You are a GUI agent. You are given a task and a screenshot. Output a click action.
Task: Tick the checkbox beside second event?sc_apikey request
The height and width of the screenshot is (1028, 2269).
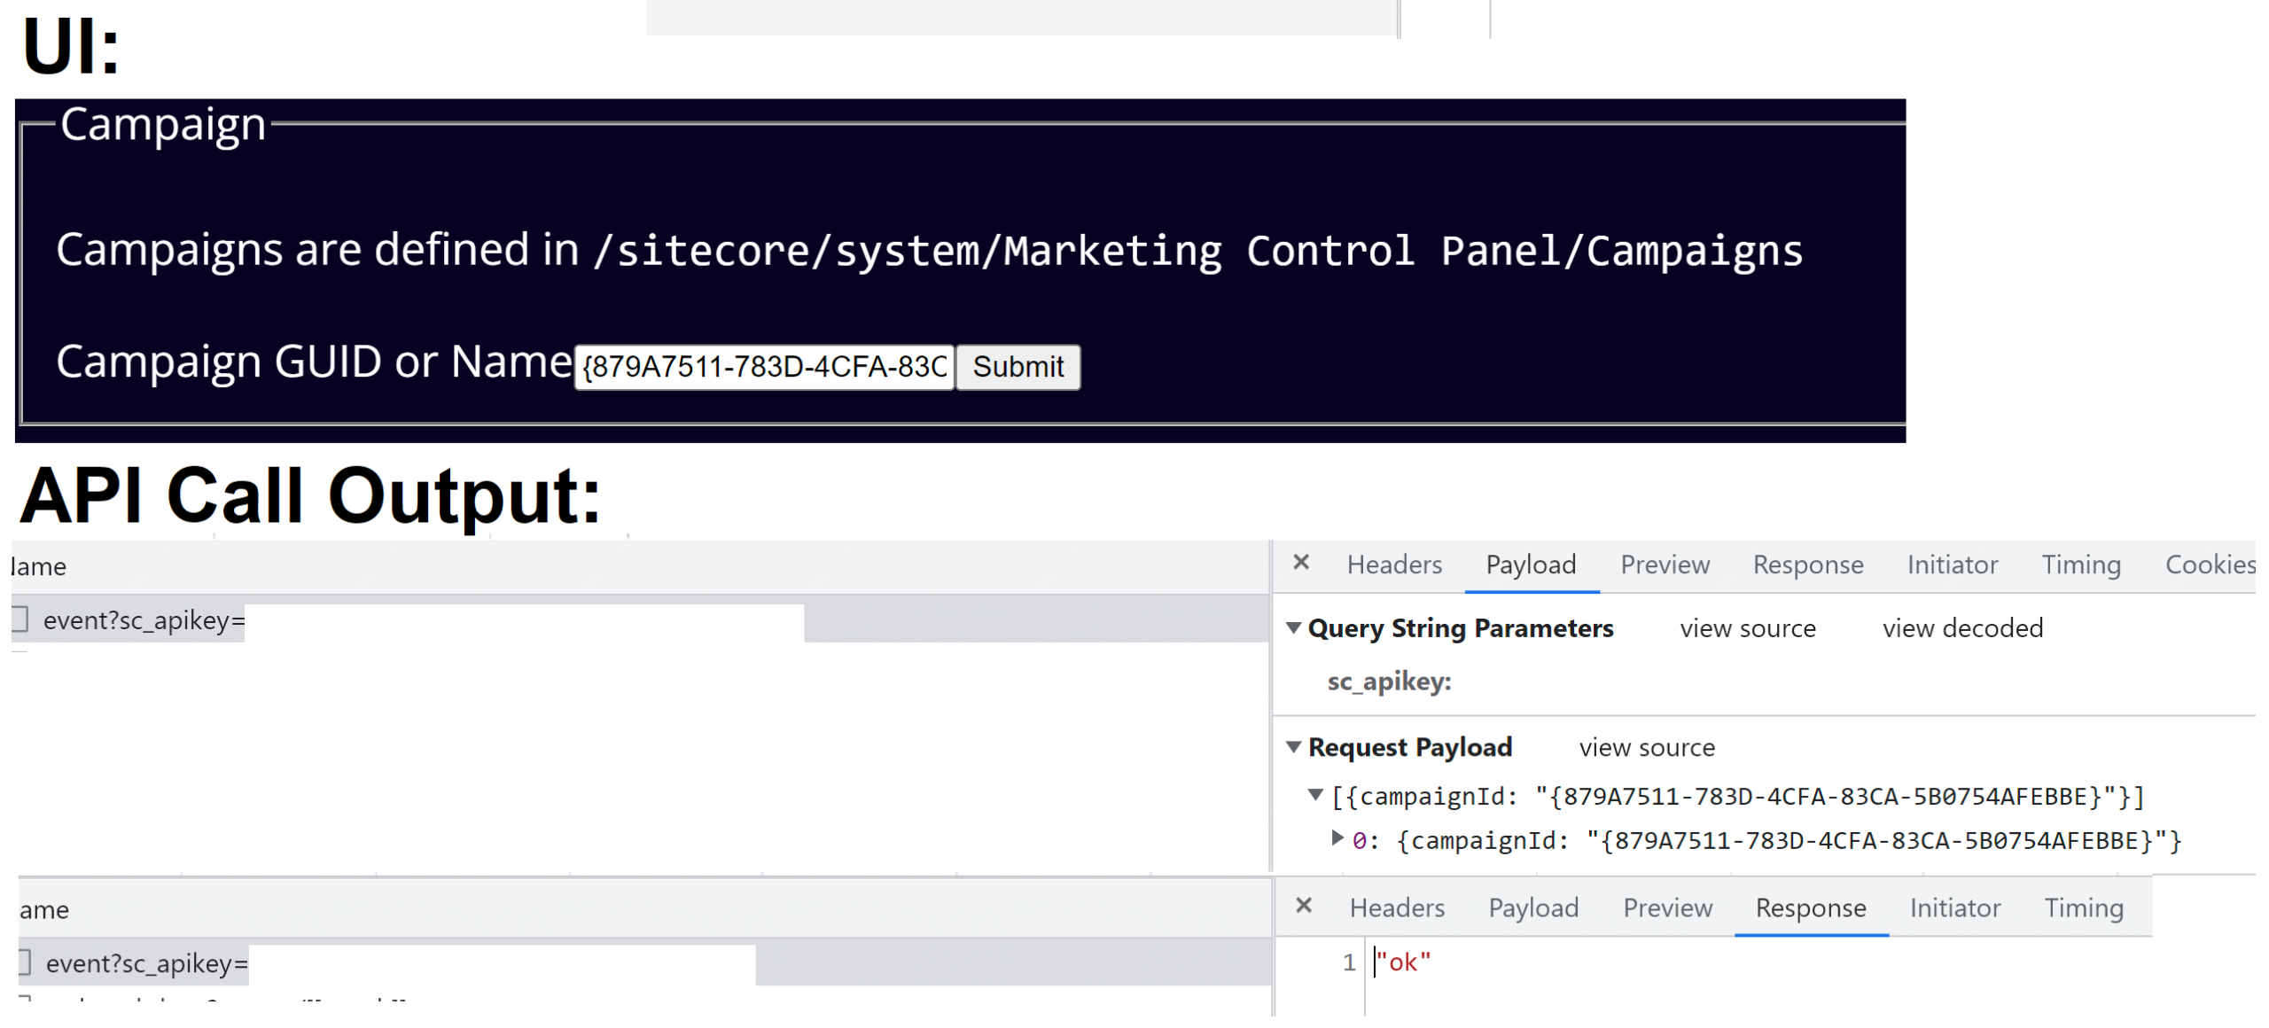tap(25, 962)
